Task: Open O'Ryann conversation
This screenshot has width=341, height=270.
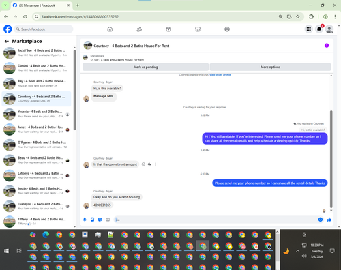Action: pos(36,145)
